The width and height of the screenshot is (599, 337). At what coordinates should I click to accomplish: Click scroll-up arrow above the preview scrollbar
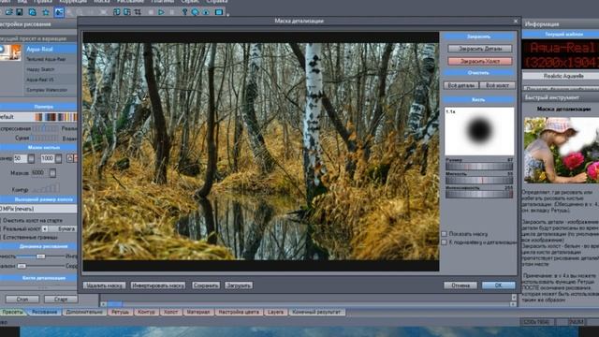coord(514,297)
